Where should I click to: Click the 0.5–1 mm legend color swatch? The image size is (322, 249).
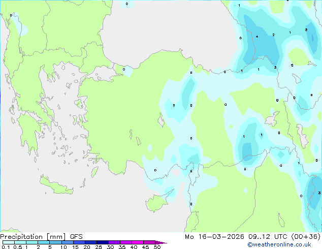click(x=20, y=242)
